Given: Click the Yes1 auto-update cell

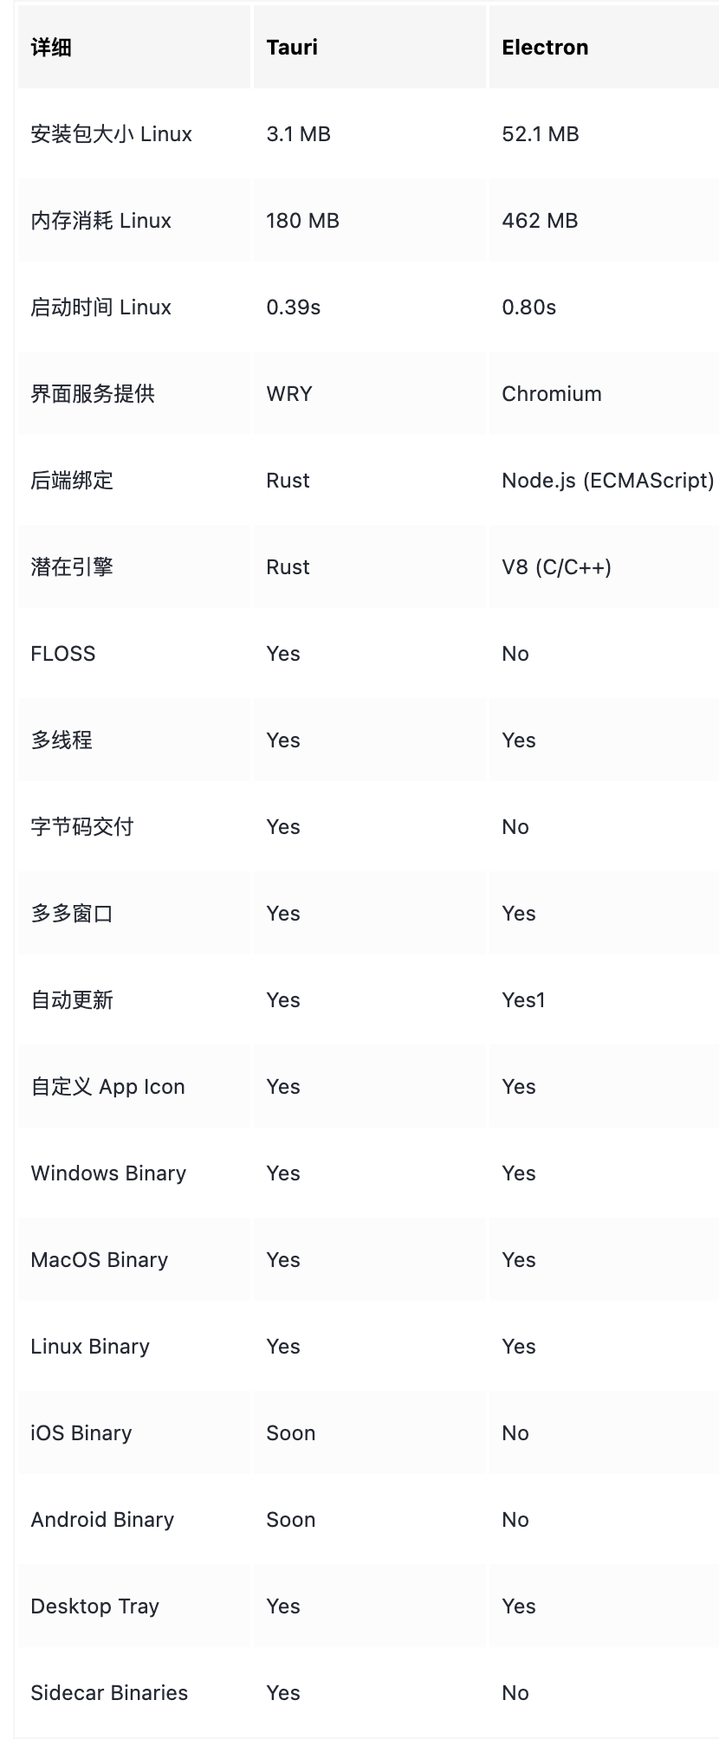Looking at the screenshot, I should tap(523, 1000).
